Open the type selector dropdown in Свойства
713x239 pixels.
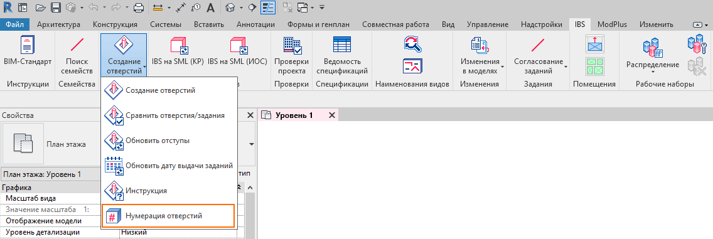pos(251,144)
